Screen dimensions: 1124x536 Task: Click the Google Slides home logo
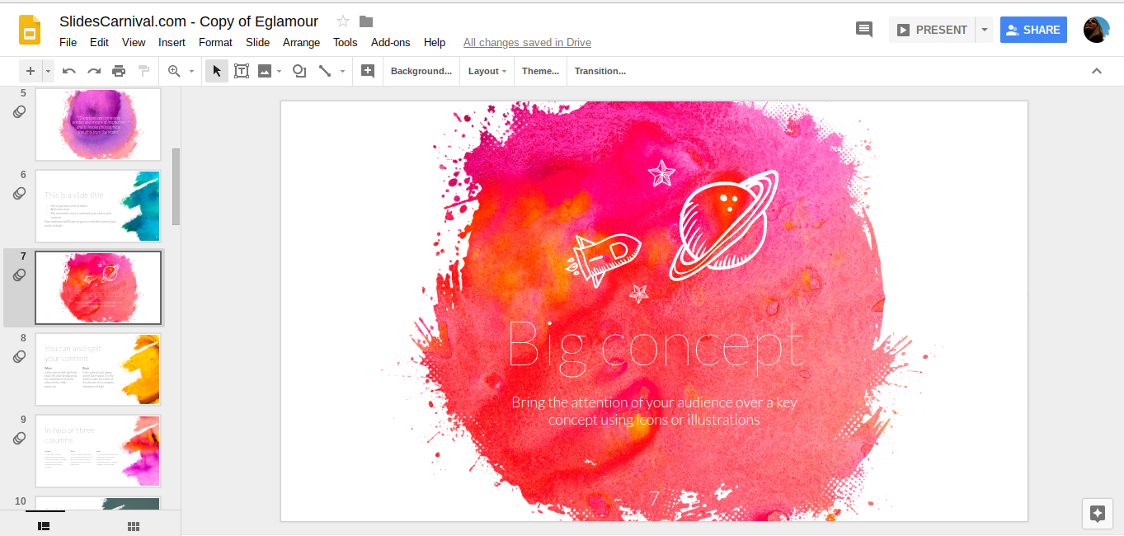click(x=31, y=30)
